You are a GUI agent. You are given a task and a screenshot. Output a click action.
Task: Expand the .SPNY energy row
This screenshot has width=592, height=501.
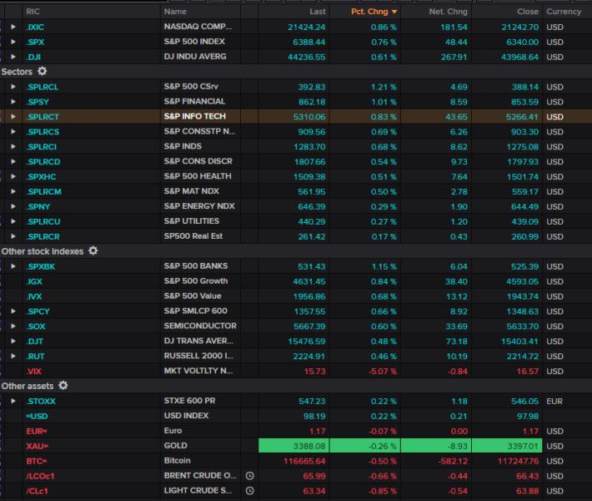pos(13,206)
